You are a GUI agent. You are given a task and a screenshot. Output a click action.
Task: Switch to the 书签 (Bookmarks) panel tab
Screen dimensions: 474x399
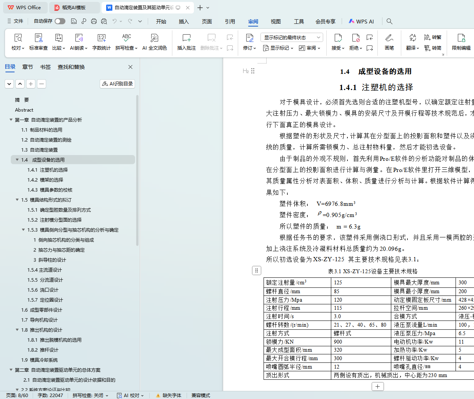tap(45, 67)
